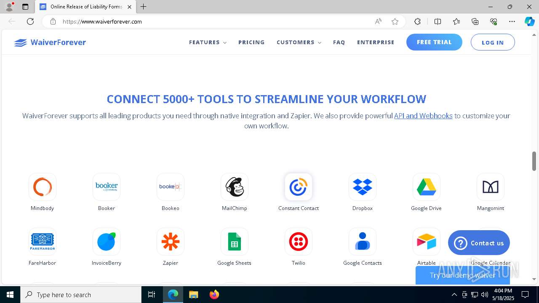Open the Mangomint integration icon
This screenshot has height=303, width=539.
pyautogui.click(x=491, y=187)
